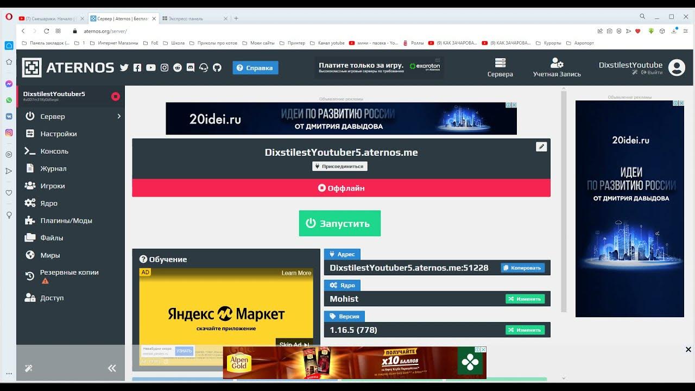The image size is (695, 391).
Task: Open VK in Opera sidebar
Action: (x=9, y=116)
